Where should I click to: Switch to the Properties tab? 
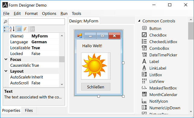pos(11,110)
